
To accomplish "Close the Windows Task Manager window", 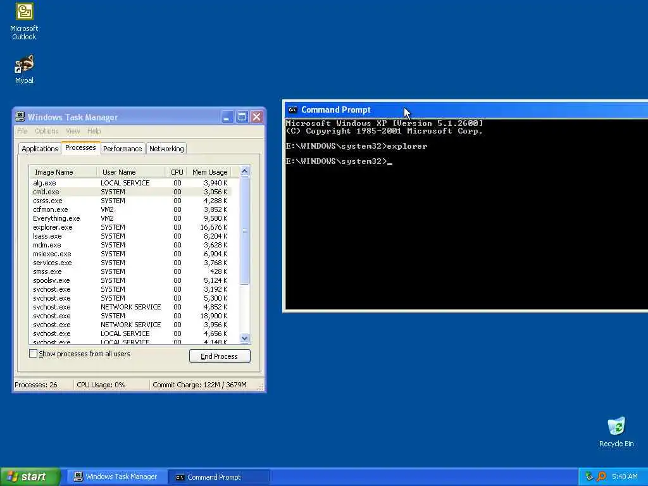I will pos(257,117).
